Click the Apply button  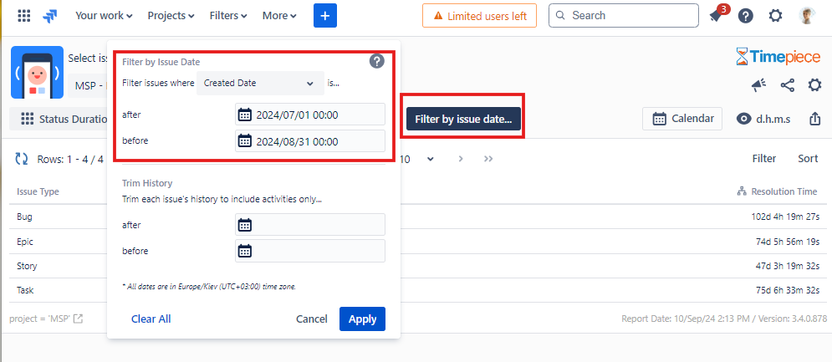click(x=362, y=319)
